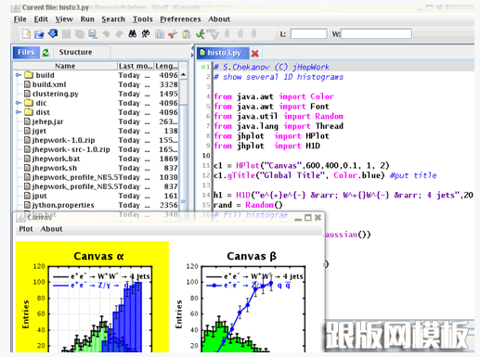Select jhepwork-1.0.zip in the file list

[63, 140]
